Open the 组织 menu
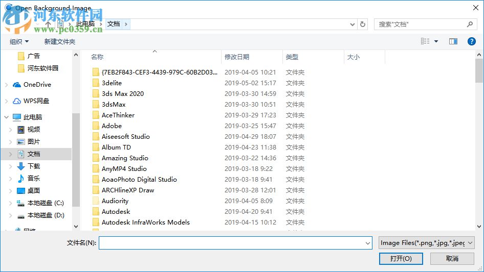484x272 pixels. point(19,41)
